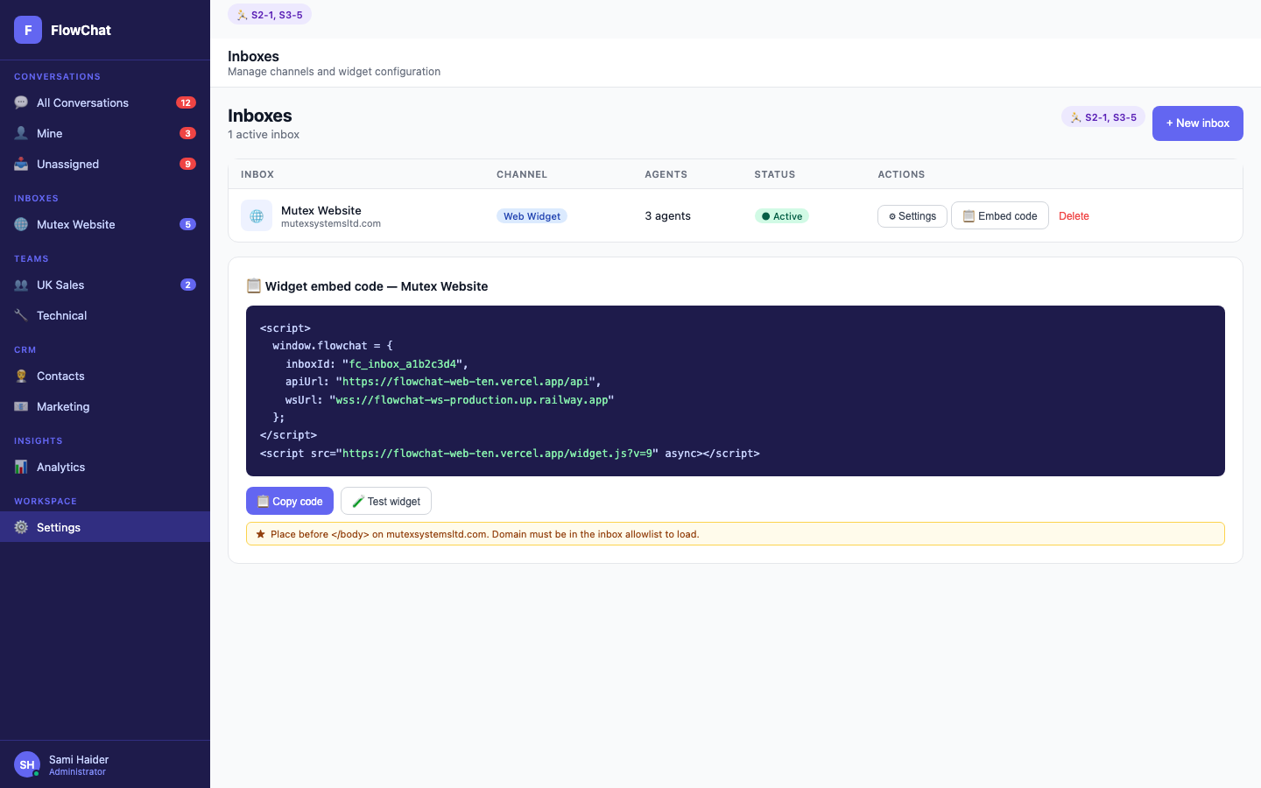Click the CHANNEL column header
Image resolution: width=1261 pixels, height=788 pixels.
522,174
